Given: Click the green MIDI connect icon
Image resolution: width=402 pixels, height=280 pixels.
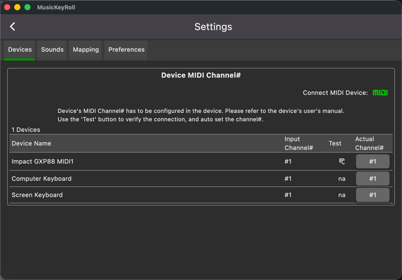Looking at the screenshot, I should point(380,93).
